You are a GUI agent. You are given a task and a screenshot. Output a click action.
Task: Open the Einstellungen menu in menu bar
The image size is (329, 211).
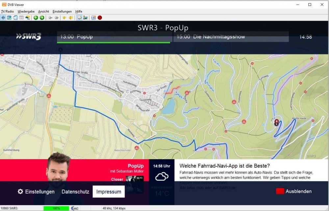[x=62, y=11]
